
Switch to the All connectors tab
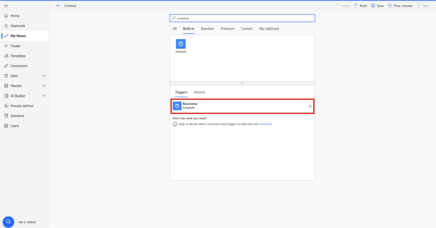(x=175, y=29)
